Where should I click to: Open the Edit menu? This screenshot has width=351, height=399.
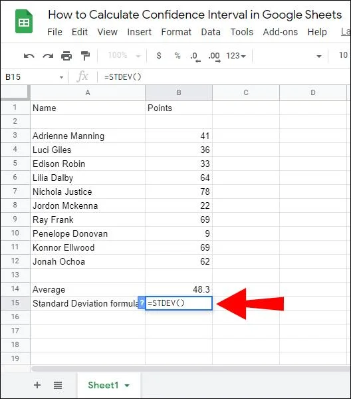tap(80, 32)
